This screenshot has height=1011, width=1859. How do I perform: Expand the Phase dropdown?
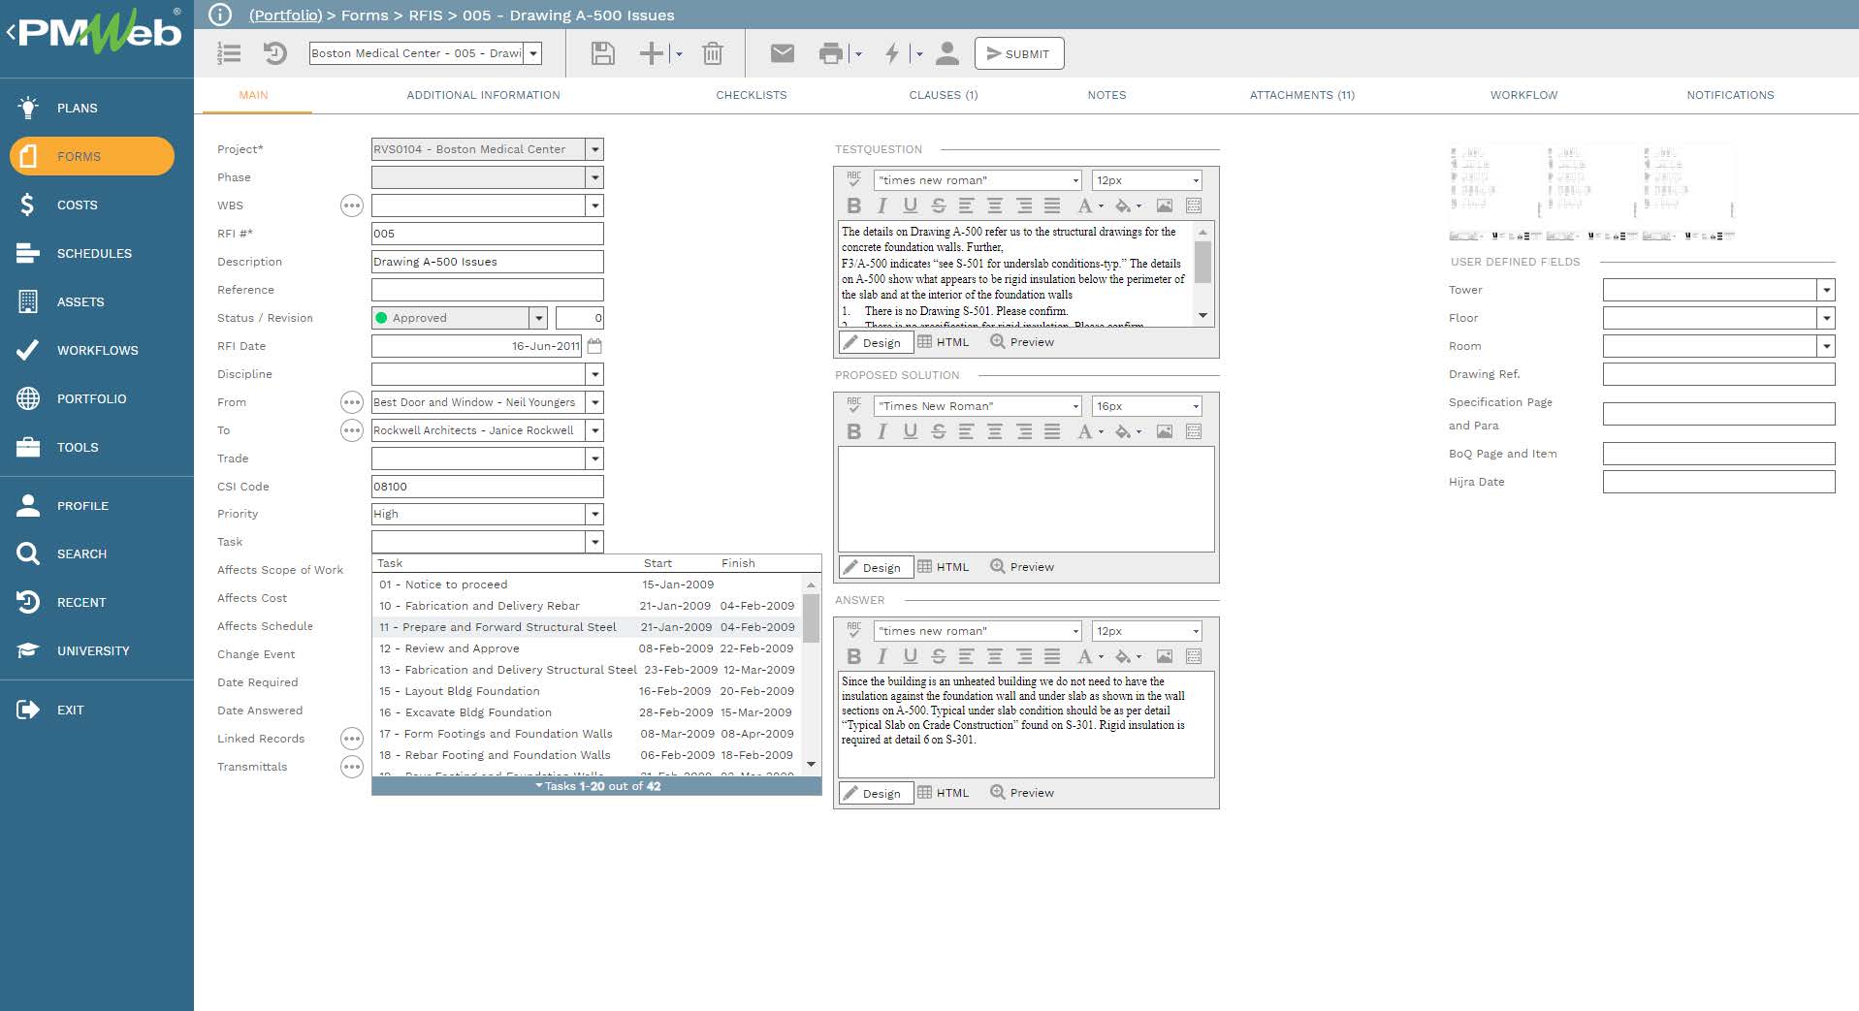click(595, 177)
